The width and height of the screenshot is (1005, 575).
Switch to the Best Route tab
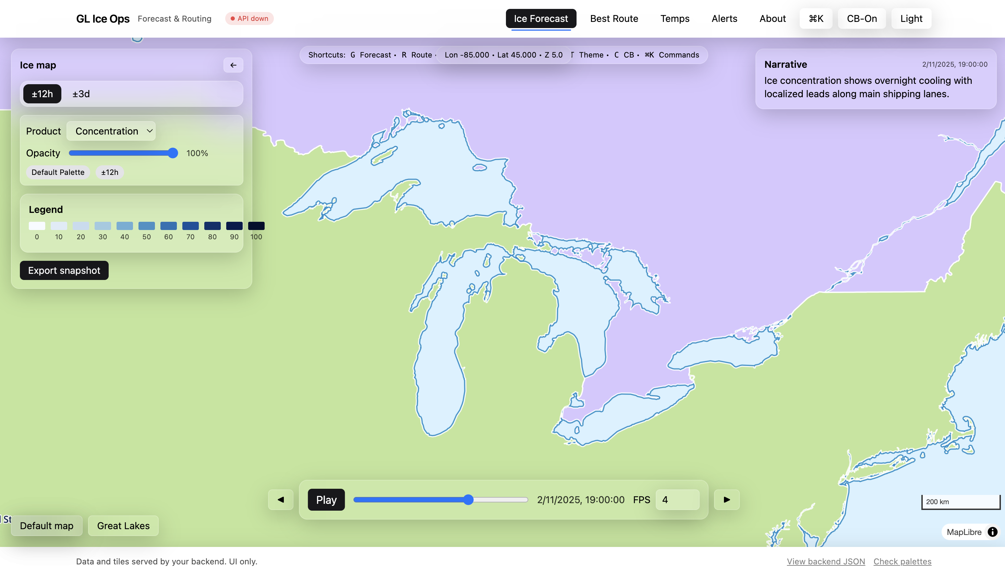[x=614, y=18]
